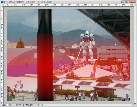
Task: Close the P1010876.JPG document window
Action: (x=132, y=2)
